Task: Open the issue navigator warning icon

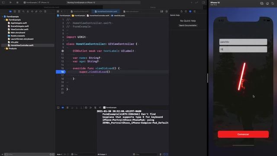Action: 28,12
